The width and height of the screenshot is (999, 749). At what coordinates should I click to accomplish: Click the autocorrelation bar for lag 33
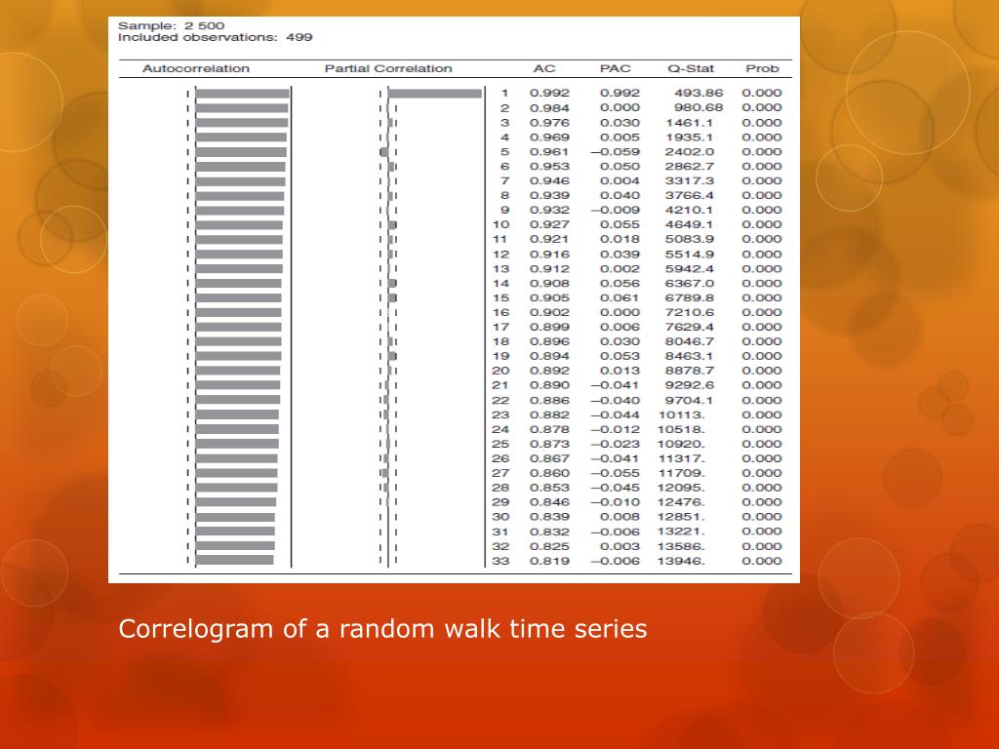tap(234, 561)
